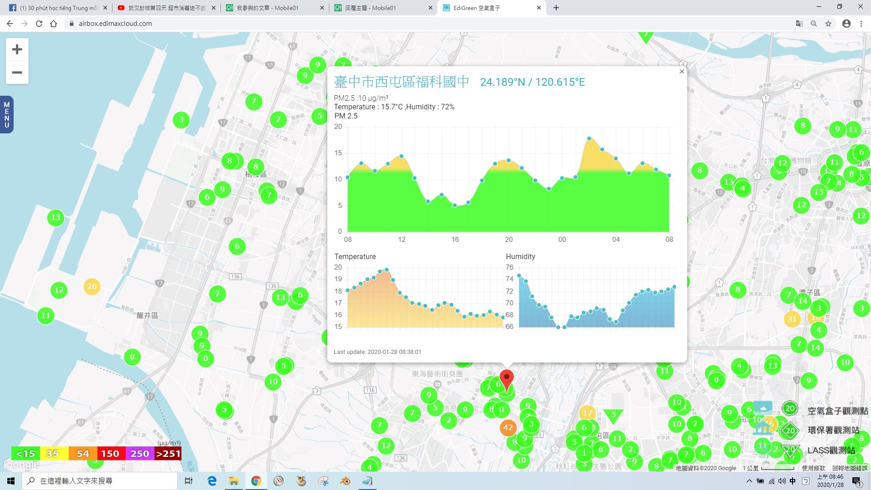Open the browser zoom magnifier icon
871x490 pixels.
814,24
